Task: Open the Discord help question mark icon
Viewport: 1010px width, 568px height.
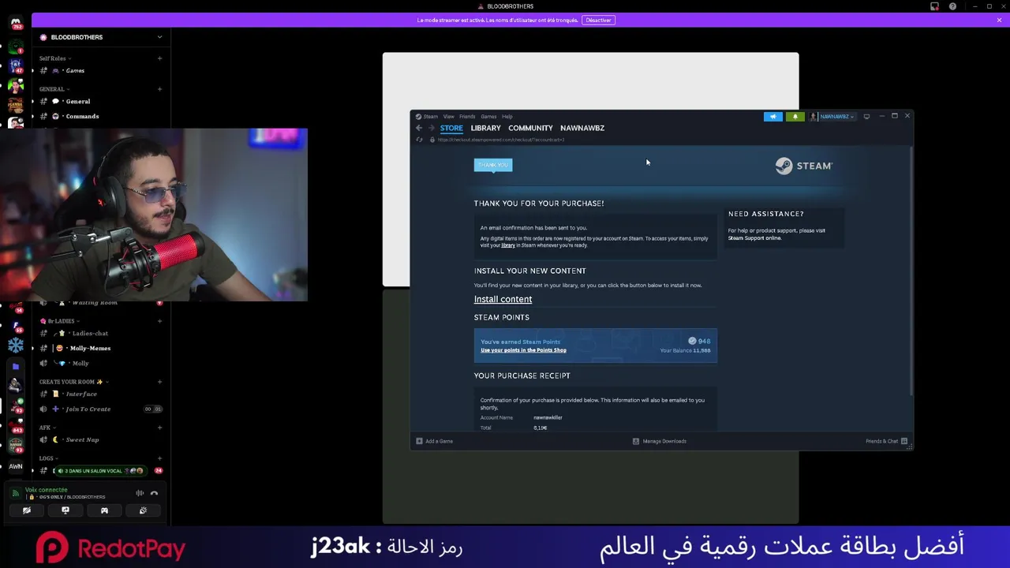Action: tap(952, 6)
